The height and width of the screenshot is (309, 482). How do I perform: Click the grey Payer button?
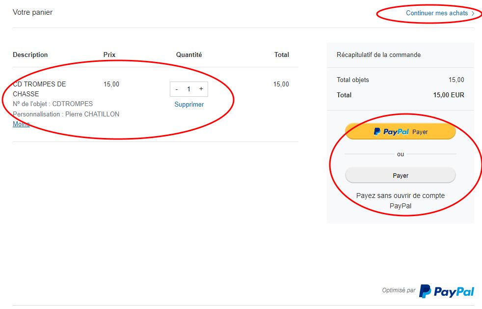400,175
